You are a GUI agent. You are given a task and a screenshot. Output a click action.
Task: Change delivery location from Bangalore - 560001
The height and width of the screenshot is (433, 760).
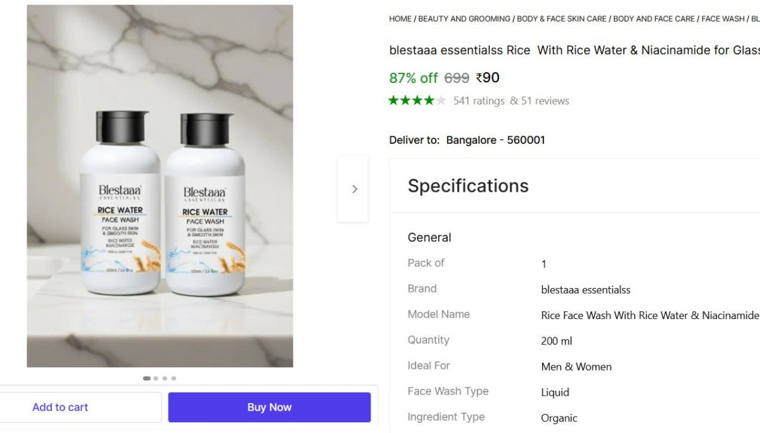[497, 140]
